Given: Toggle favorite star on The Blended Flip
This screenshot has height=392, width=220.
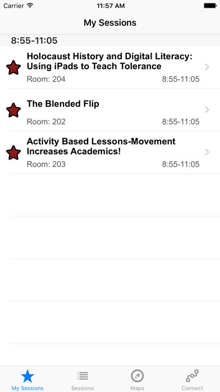Looking at the screenshot, I should pyautogui.click(x=13, y=110).
